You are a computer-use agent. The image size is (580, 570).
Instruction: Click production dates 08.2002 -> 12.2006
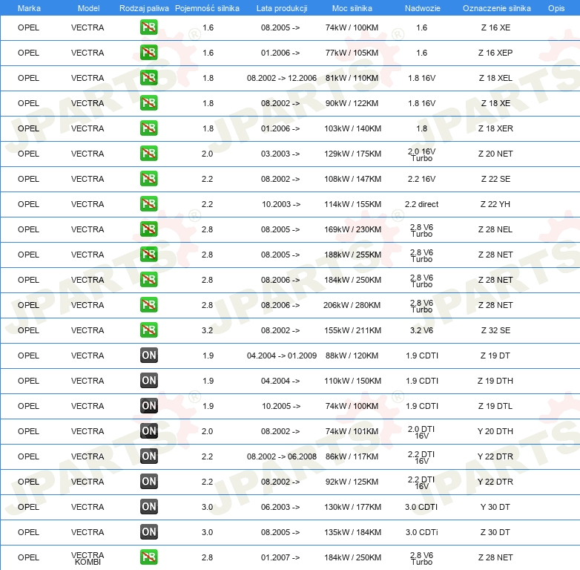click(282, 78)
